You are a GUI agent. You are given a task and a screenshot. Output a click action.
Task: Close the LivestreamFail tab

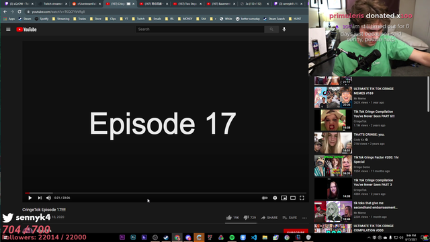click(100, 4)
